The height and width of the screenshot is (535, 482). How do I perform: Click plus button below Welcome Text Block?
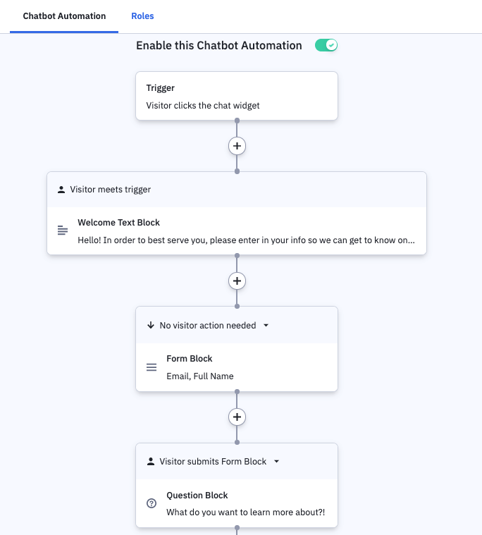(237, 281)
